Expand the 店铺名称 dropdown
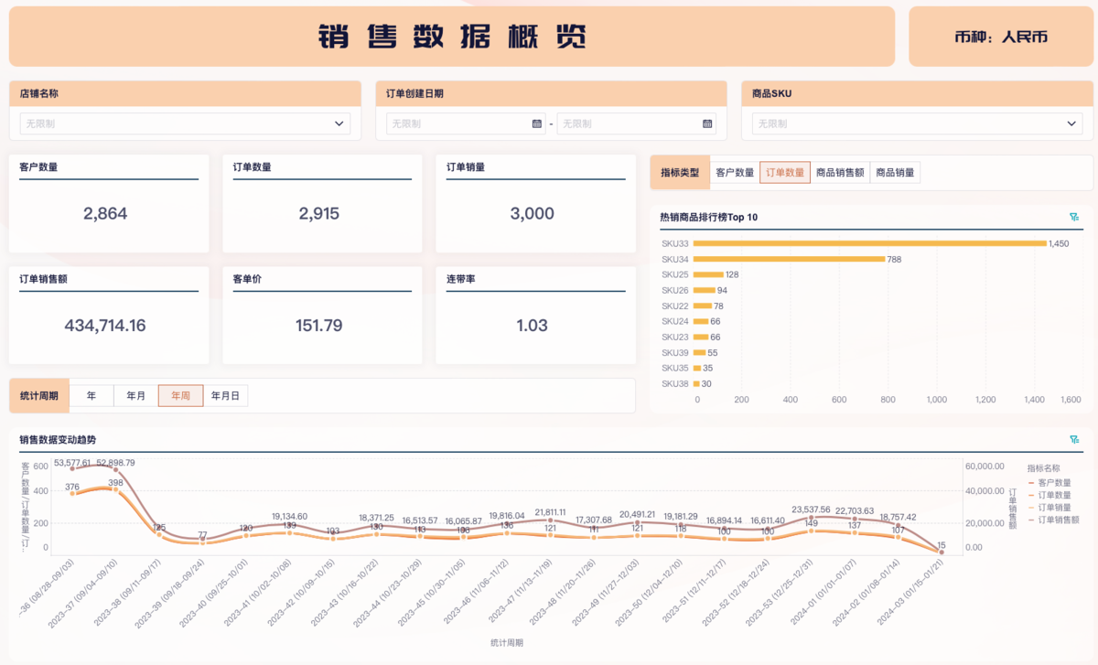 339,123
